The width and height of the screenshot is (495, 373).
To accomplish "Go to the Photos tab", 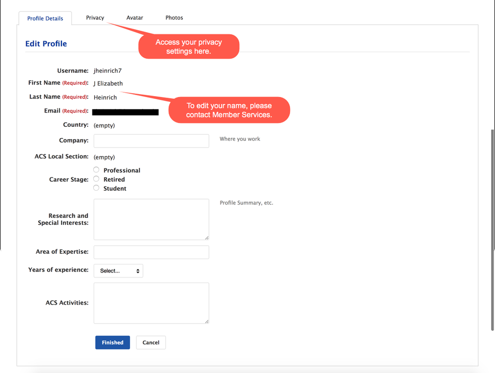I will tap(174, 18).
